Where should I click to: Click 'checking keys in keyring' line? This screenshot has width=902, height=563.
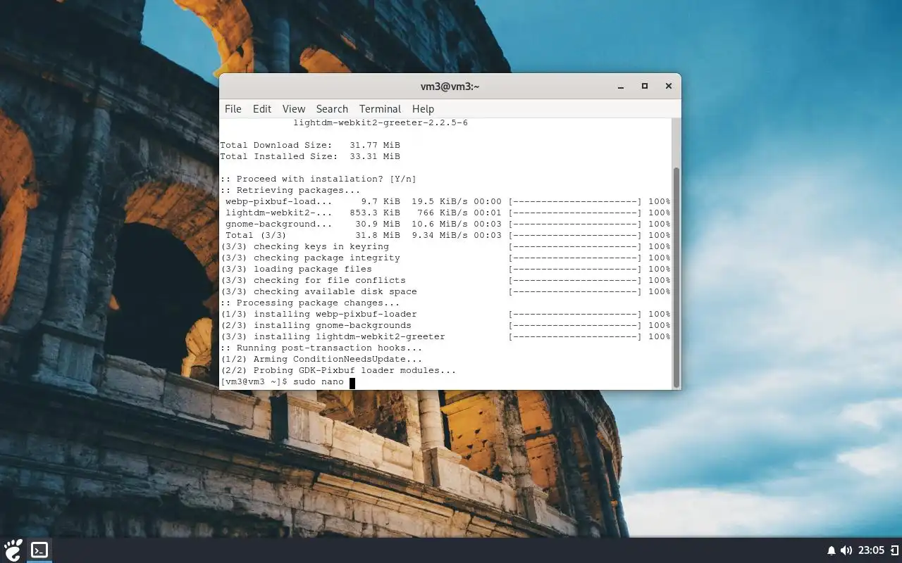(445, 247)
